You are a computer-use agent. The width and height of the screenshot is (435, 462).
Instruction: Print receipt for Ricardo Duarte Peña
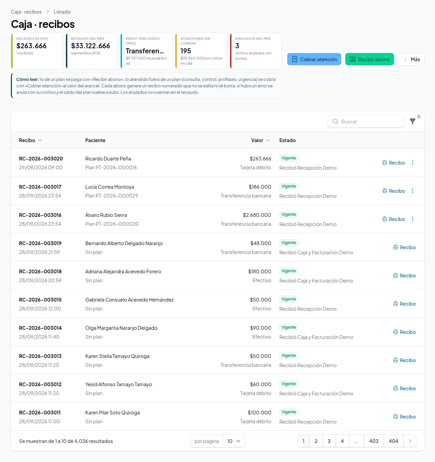394,162
